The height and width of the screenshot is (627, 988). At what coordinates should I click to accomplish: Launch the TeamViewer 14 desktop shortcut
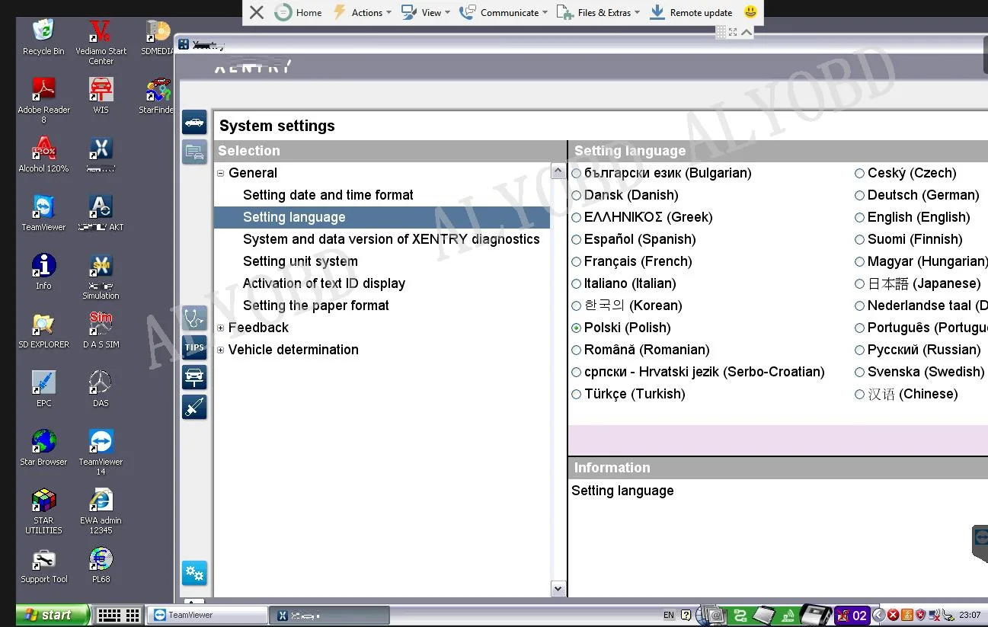(x=101, y=453)
